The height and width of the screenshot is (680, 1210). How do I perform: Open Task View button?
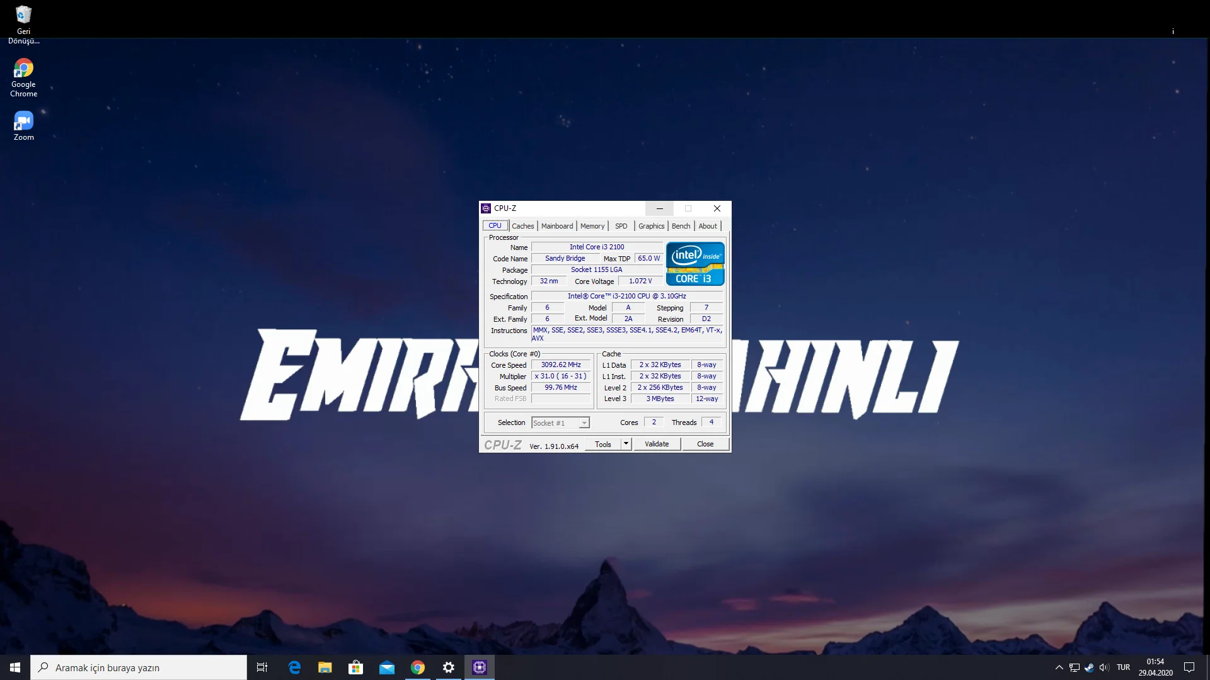click(x=262, y=667)
